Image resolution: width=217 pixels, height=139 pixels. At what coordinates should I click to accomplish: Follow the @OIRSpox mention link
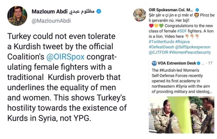[x=65, y=57]
